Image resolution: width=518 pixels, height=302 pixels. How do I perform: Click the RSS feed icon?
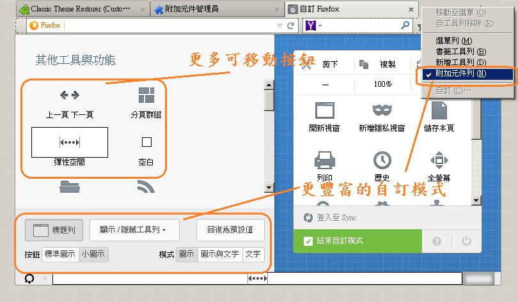coord(146,186)
